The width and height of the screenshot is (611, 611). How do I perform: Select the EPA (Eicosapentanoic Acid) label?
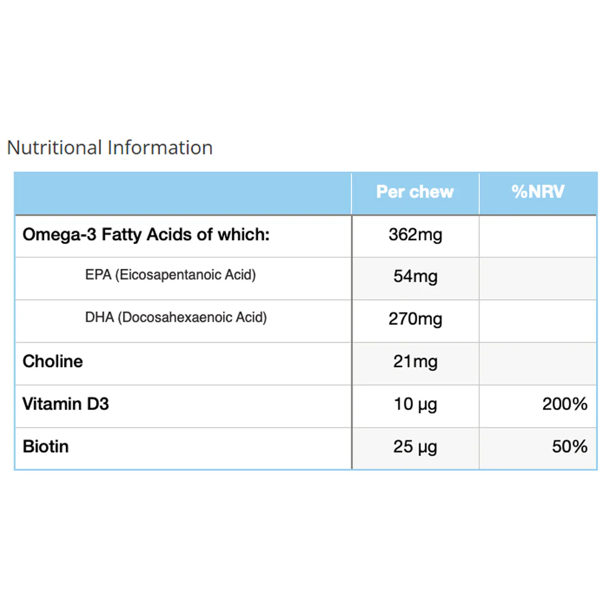[170, 275]
